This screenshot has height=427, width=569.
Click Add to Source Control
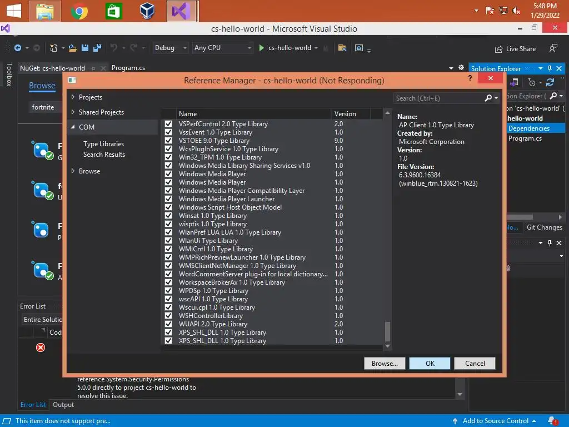click(x=495, y=421)
